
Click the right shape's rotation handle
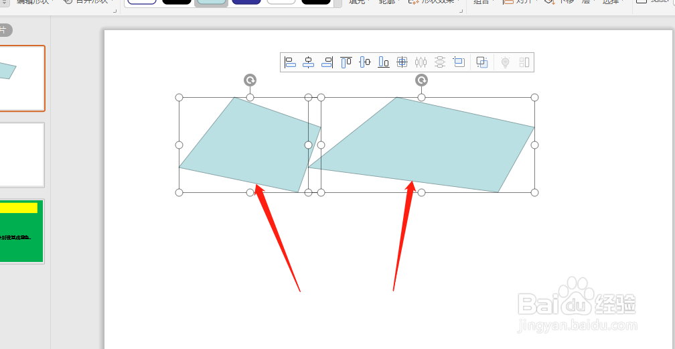pos(421,80)
